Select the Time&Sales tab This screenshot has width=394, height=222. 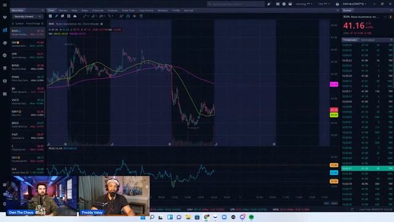(350, 40)
